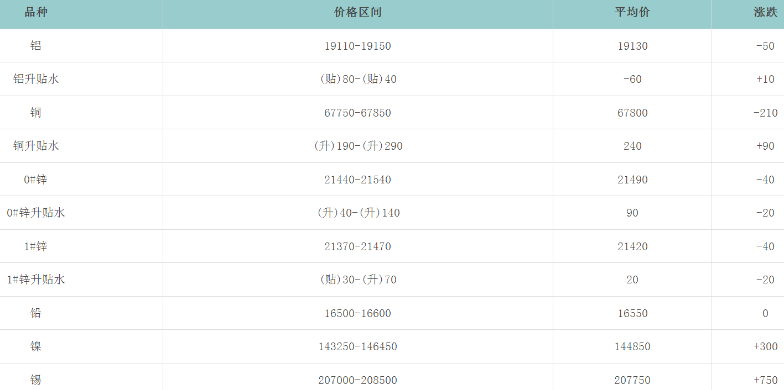Select the nickel average price 144850

pyautogui.click(x=632, y=346)
